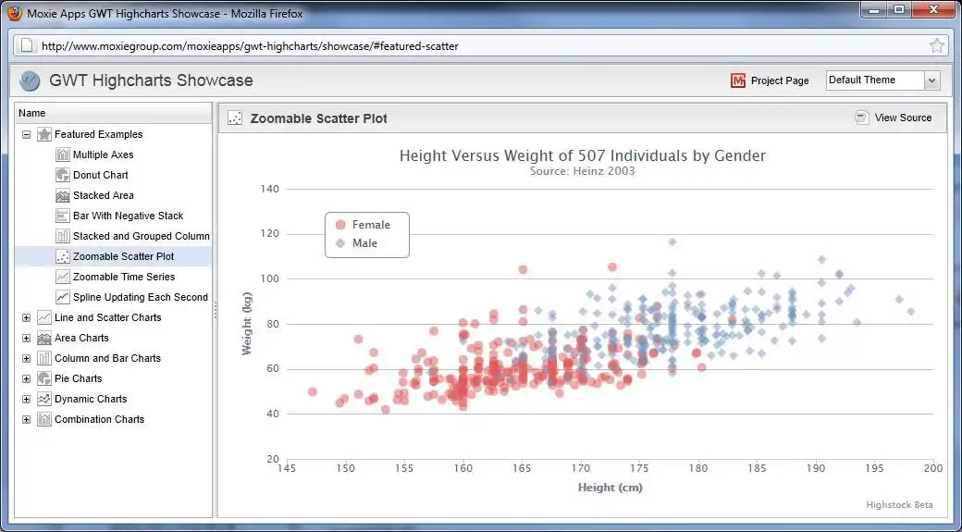Click the Column and Bar Charts icon
The width and height of the screenshot is (962, 532).
click(44, 358)
